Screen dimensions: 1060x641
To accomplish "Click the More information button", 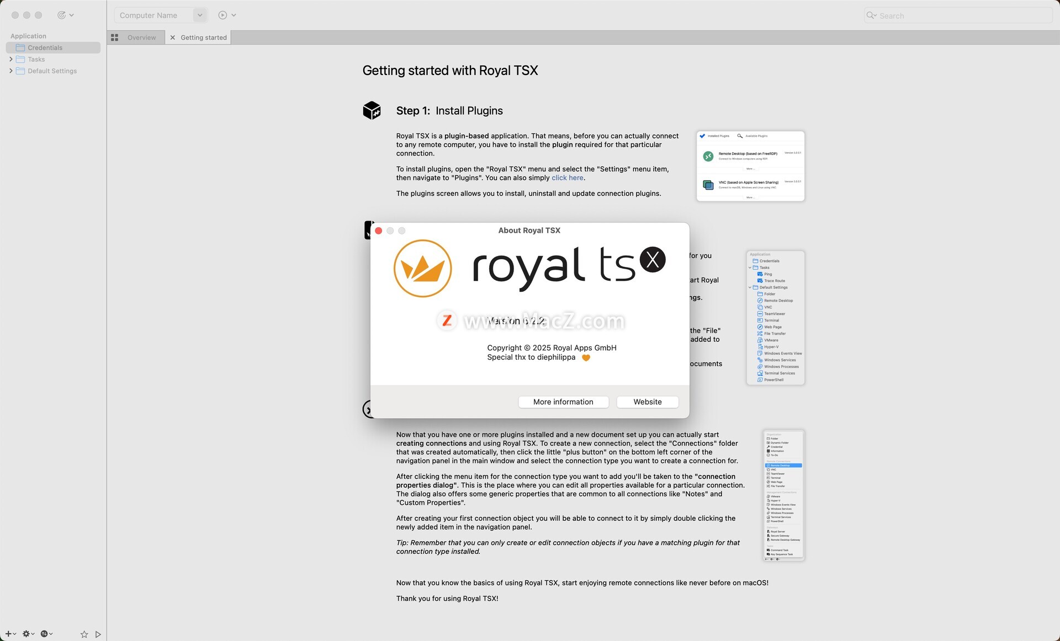I will (x=563, y=402).
